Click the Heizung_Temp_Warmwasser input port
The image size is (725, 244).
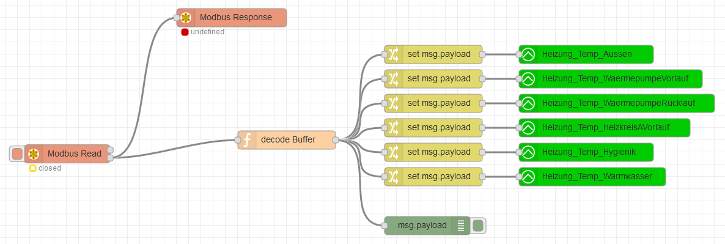click(519, 177)
